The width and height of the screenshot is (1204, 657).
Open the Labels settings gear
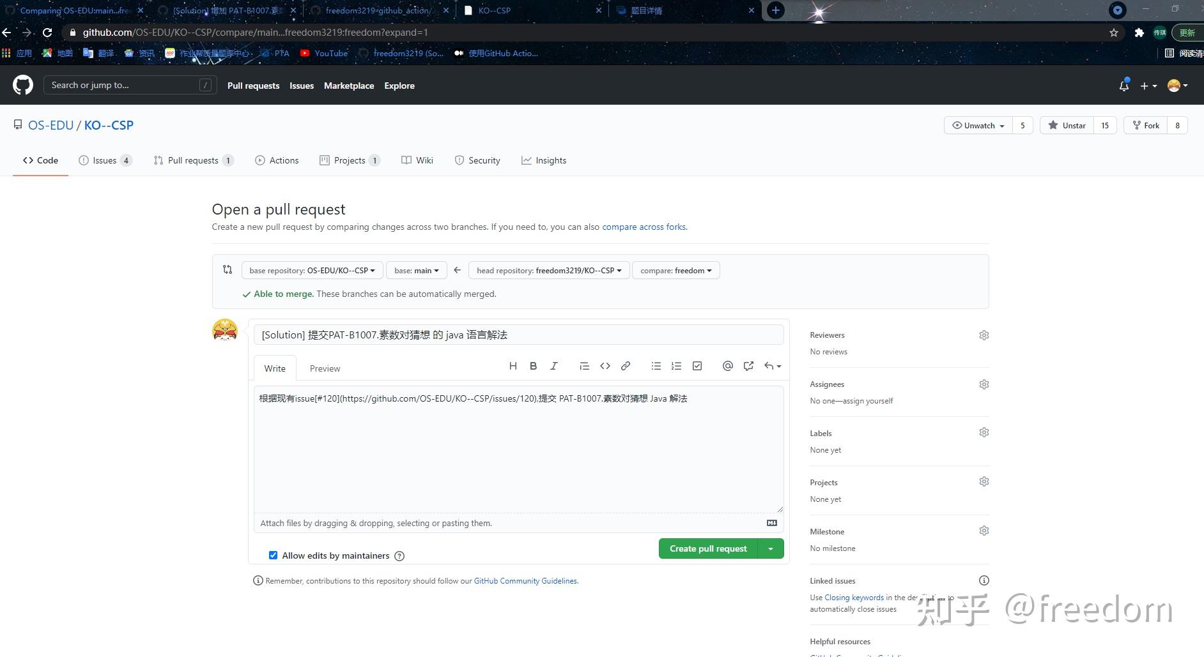pos(984,432)
